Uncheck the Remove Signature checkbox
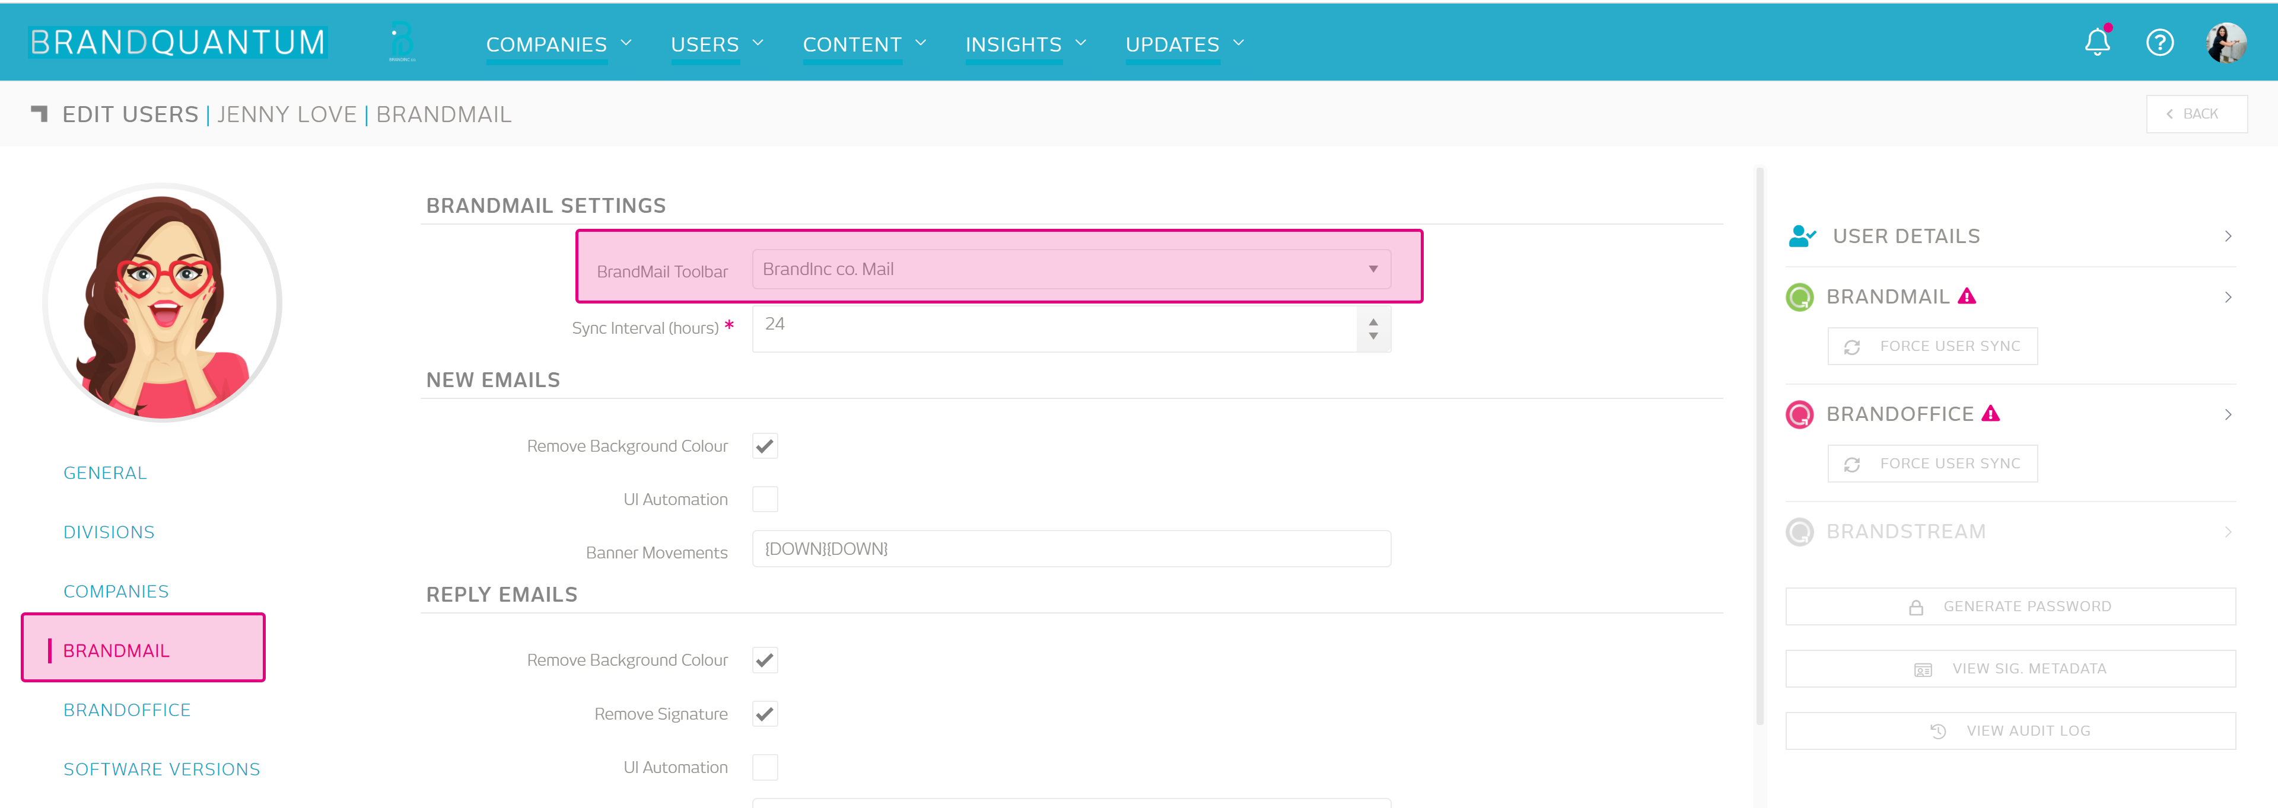Viewport: 2278px width, 808px height. tap(765, 713)
